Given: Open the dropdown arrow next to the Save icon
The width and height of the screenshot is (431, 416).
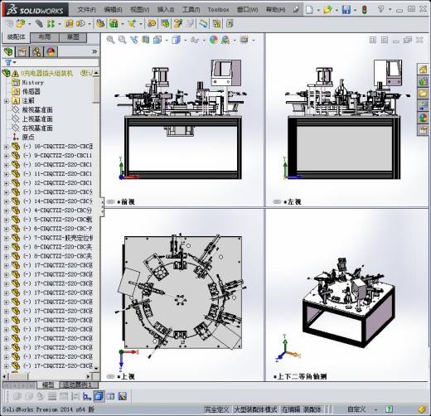Looking at the screenshot, I should click(355, 10).
